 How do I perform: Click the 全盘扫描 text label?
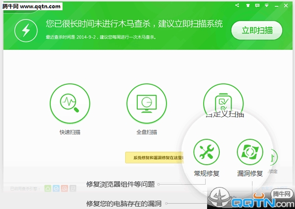(x=147, y=132)
